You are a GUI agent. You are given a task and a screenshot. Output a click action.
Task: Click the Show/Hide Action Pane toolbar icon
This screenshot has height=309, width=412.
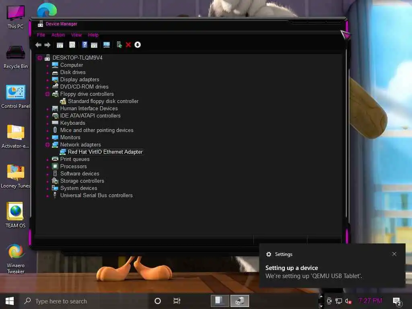pos(94,45)
